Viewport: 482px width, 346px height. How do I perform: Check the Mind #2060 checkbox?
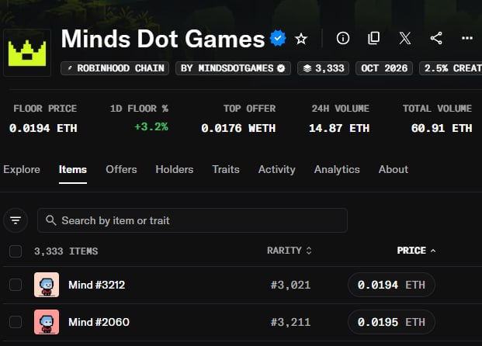(16, 322)
